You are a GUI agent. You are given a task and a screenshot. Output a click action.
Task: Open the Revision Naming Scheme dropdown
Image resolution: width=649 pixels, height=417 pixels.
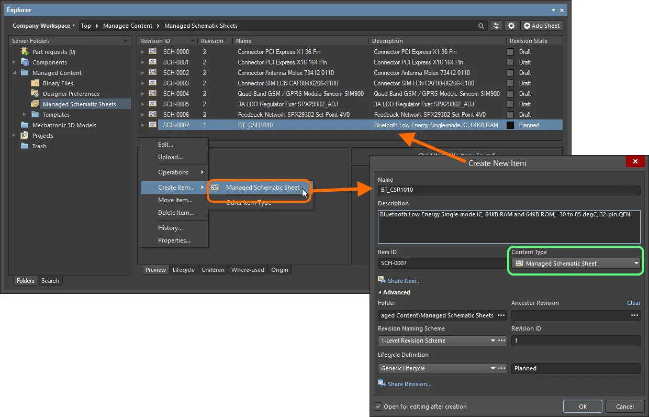pyautogui.click(x=493, y=341)
